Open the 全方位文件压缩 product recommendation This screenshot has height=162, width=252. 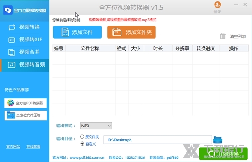(26, 115)
